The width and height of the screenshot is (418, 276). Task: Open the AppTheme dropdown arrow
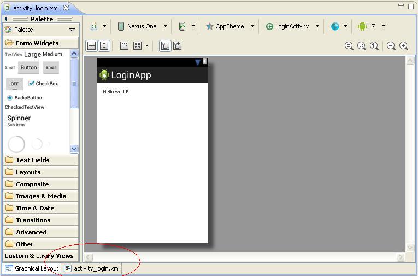click(252, 26)
